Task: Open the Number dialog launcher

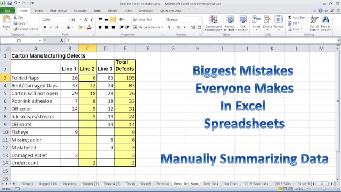Action: point(200,35)
